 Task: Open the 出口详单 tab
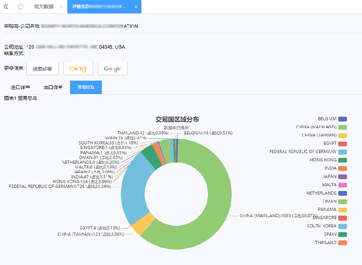[53, 87]
